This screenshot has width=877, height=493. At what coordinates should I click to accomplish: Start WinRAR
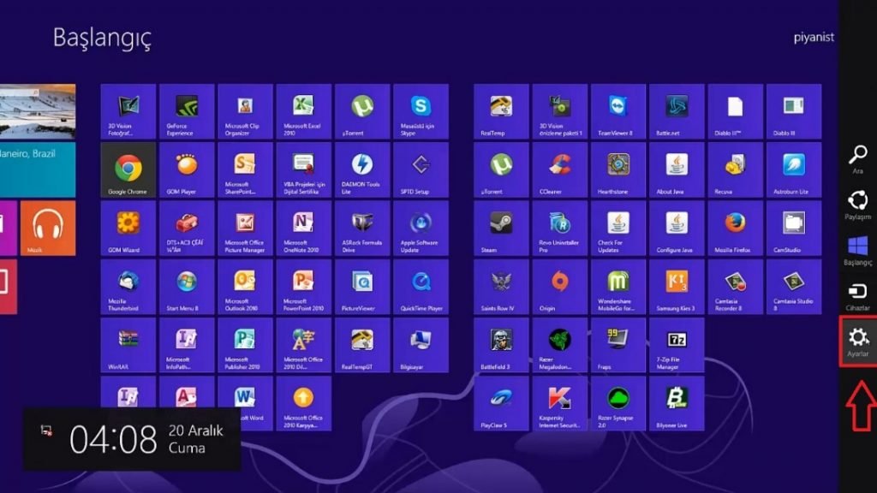[129, 344]
